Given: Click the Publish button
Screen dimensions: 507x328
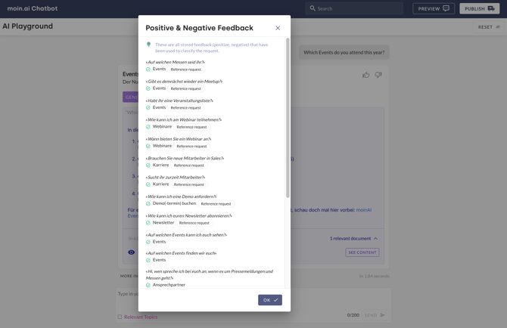Looking at the screenshot, I should 479,8.
